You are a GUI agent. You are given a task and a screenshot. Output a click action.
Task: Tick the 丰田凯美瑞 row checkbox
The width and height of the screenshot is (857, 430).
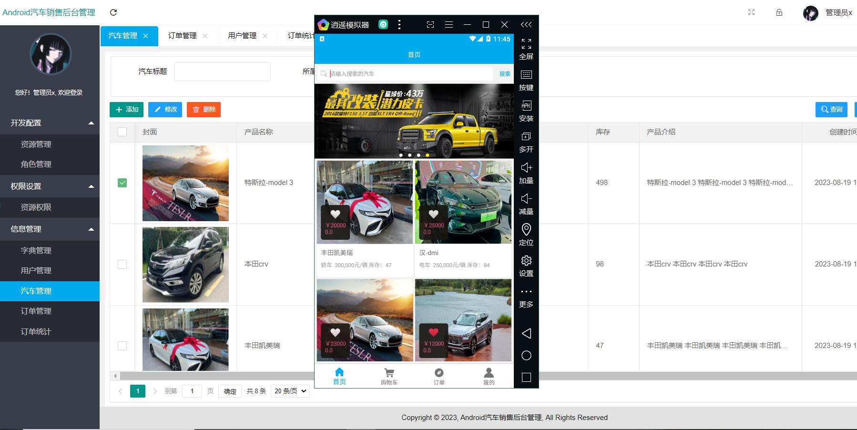(x=122, y=346)
